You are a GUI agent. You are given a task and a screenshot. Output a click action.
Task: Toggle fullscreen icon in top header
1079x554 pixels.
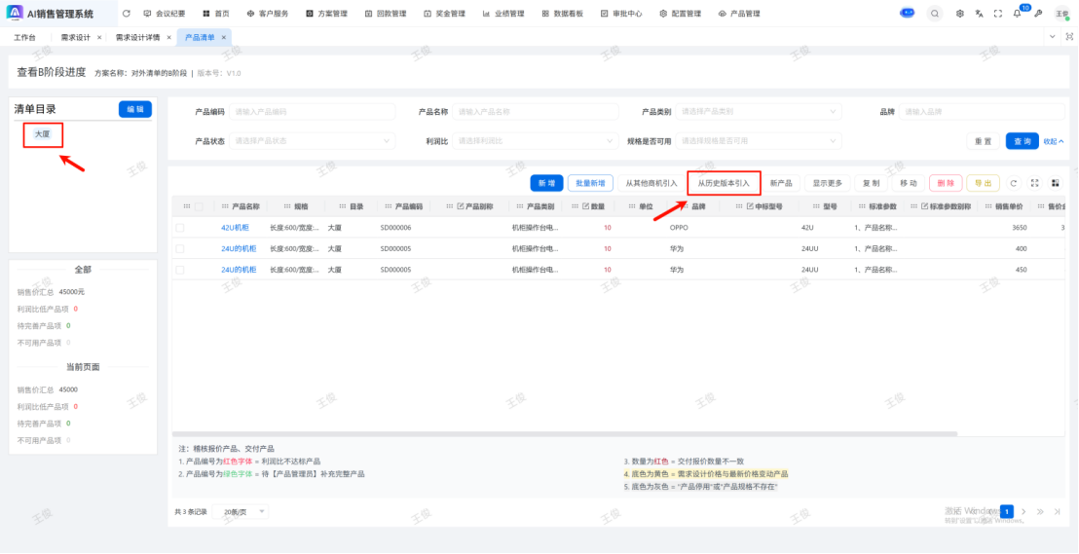point(998,14)
